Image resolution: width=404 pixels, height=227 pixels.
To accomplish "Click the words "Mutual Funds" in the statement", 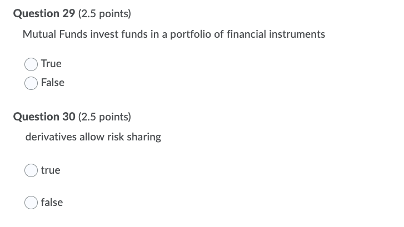I will 55,34.
